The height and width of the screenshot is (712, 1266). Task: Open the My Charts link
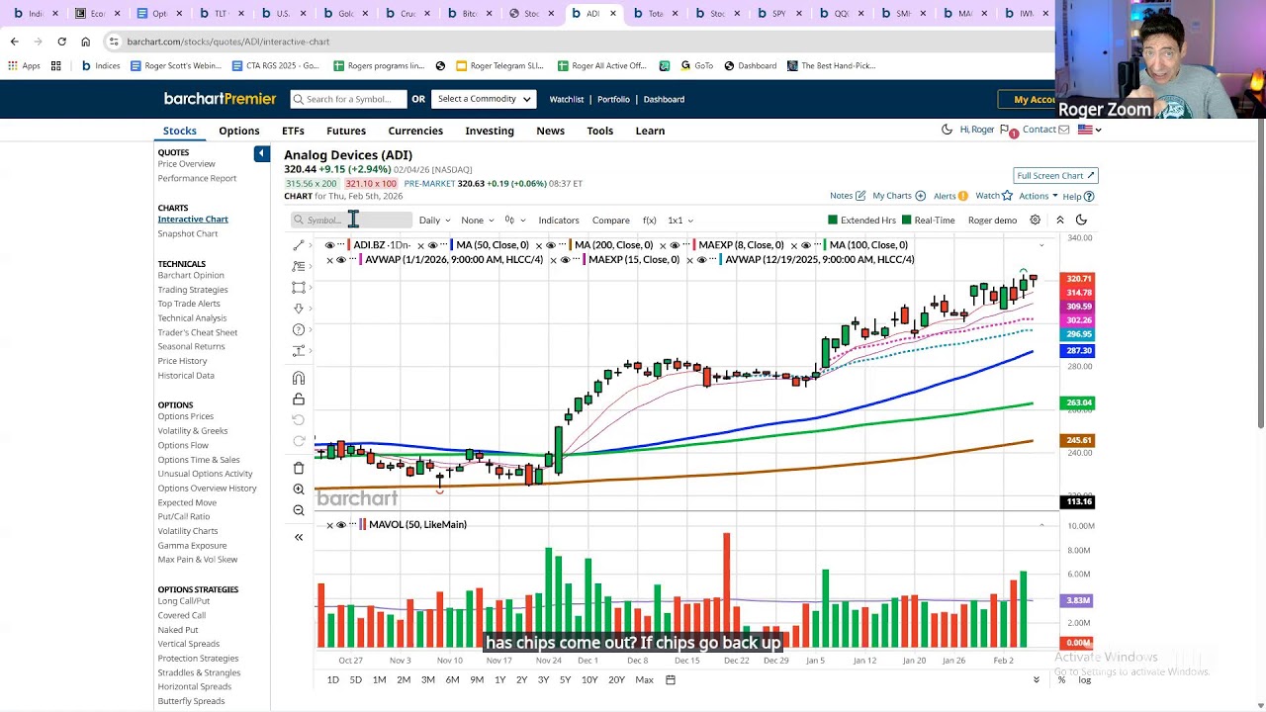(x=899, y=196)
